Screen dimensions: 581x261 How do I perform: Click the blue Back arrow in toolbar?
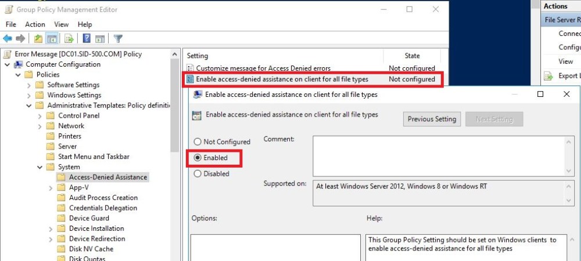8,39
